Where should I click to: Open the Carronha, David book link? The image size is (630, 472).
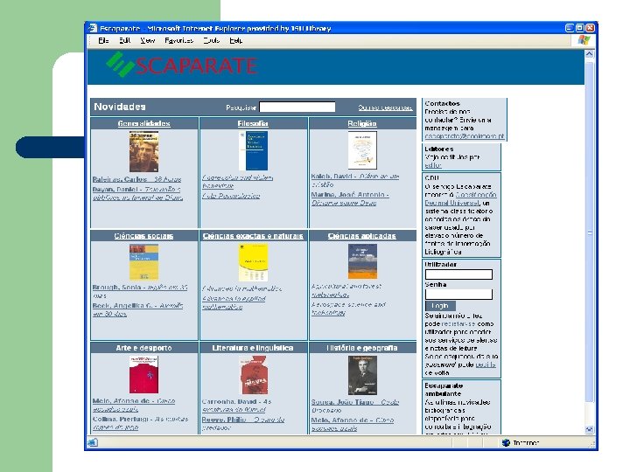click(236, 406)
